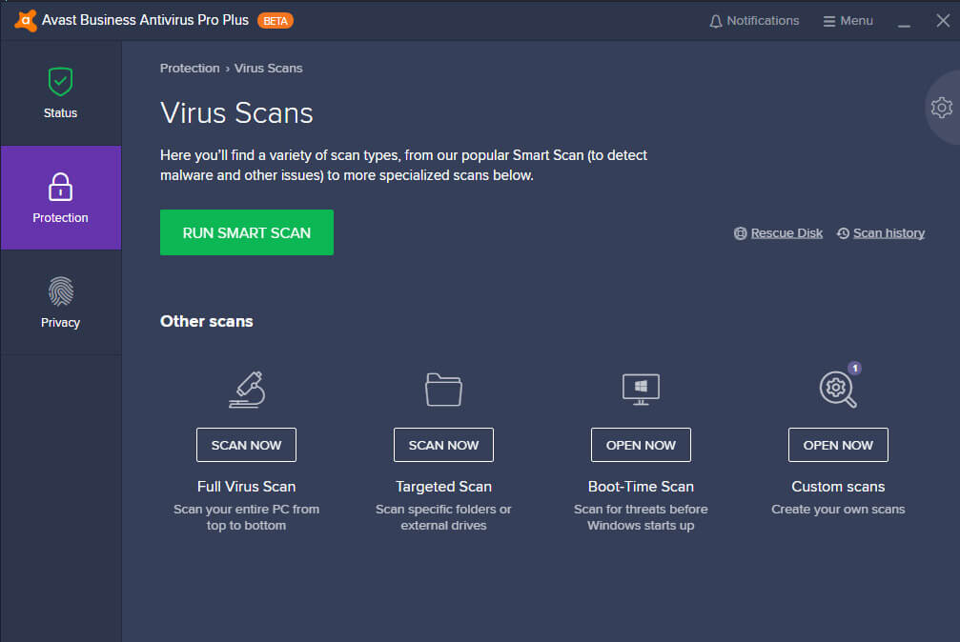Click the notification badge on Custom scans
This screenshot has height=642, width=960.
[855, 368]
